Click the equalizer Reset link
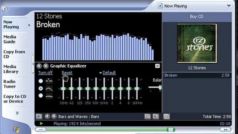Image resolution: width=238 pixels, height=134 pixels. point(67,73)
